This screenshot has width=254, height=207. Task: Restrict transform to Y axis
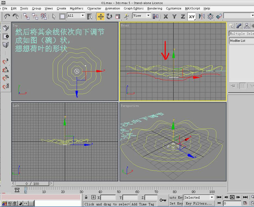click(174, 16)
